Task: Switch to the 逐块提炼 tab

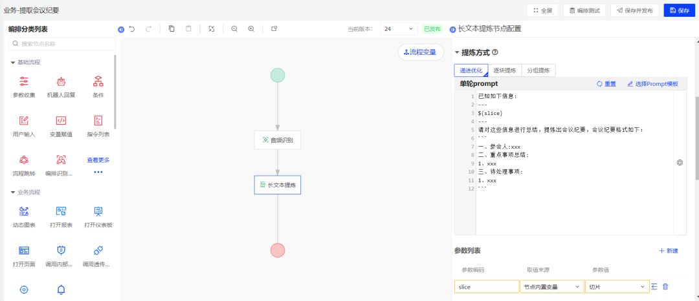Action: click(x=505, y=70)
